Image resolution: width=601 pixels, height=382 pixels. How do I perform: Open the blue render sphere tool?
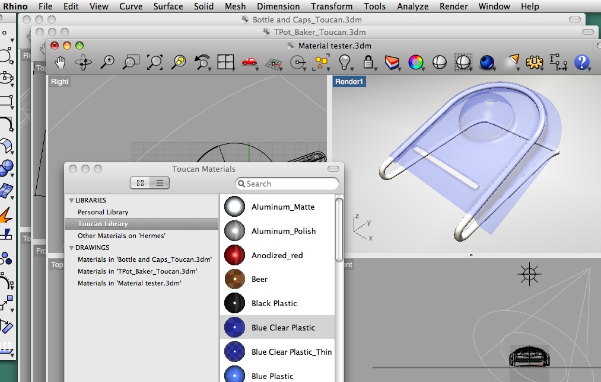point(487,62)
